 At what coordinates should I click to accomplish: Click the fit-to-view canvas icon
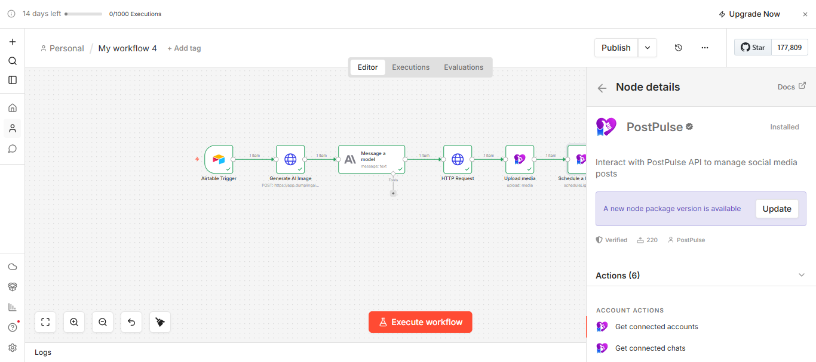(x=45, y=322)
